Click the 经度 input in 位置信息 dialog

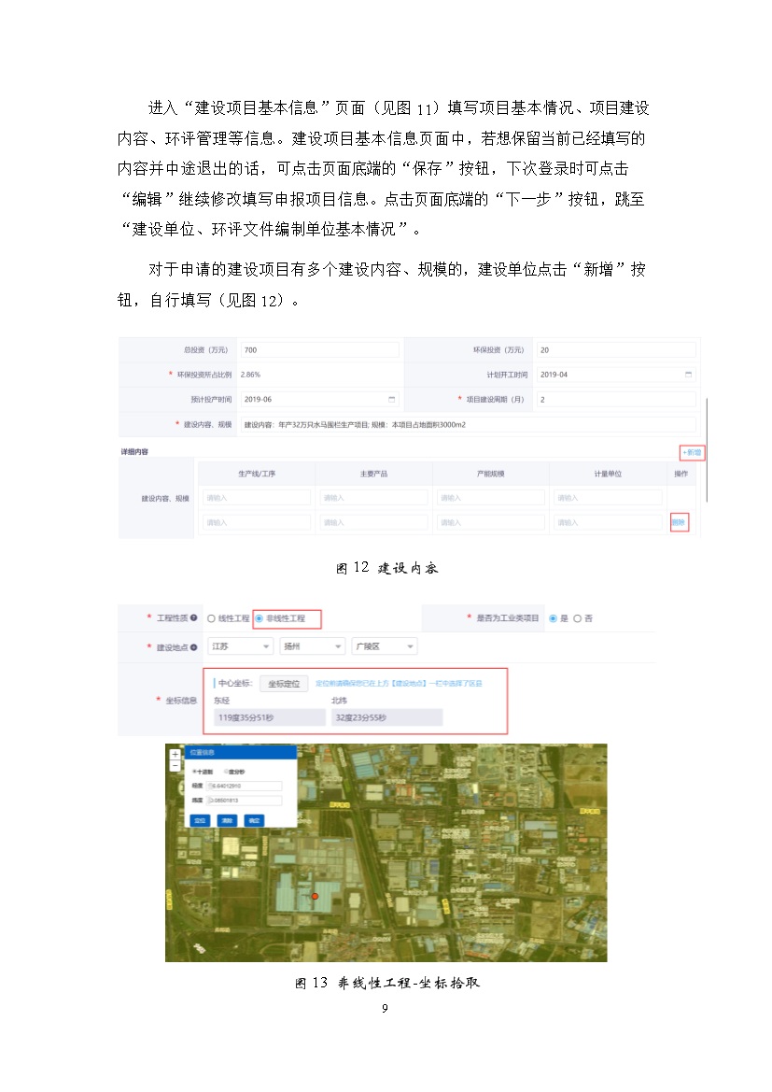click(246, 786)
